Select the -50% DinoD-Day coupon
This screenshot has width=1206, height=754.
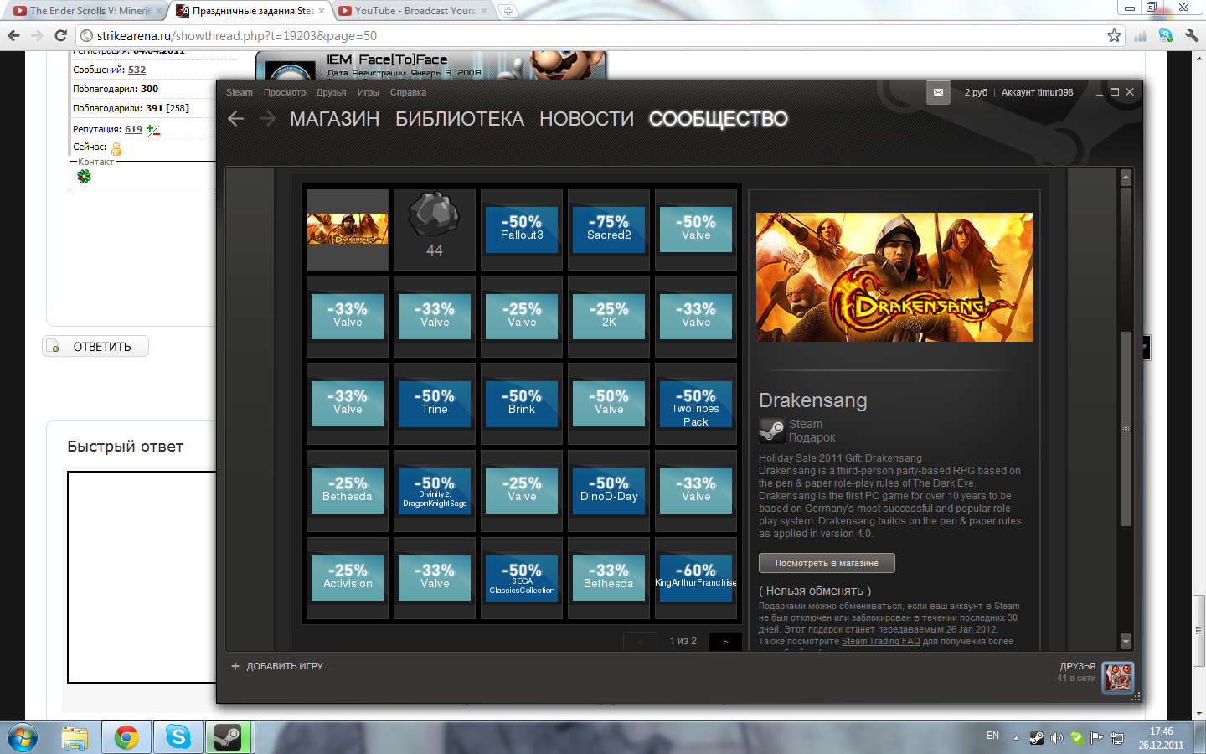coord(609,490)
